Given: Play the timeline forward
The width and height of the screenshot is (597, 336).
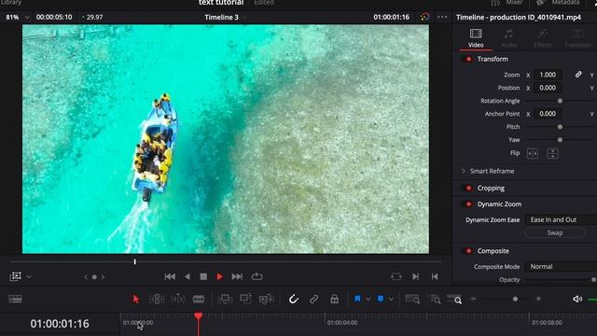Looking at the screenshot, I should coord(220,276).
